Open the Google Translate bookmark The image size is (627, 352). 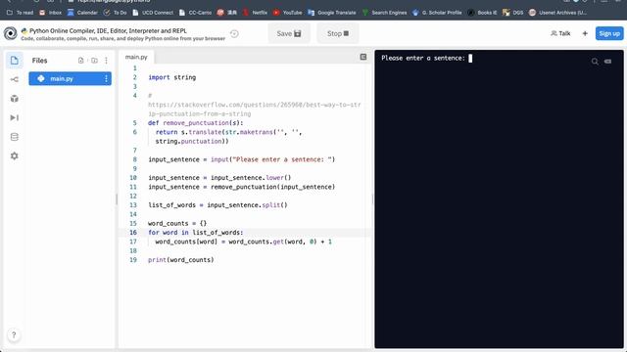pyautogui.click(x=332, y=13)
